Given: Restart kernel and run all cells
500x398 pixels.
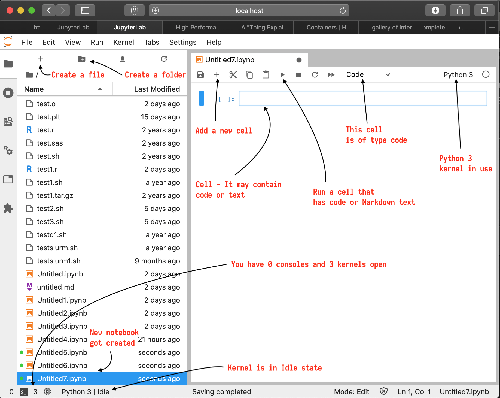Looking at the screenshot, I should point(331,75).
